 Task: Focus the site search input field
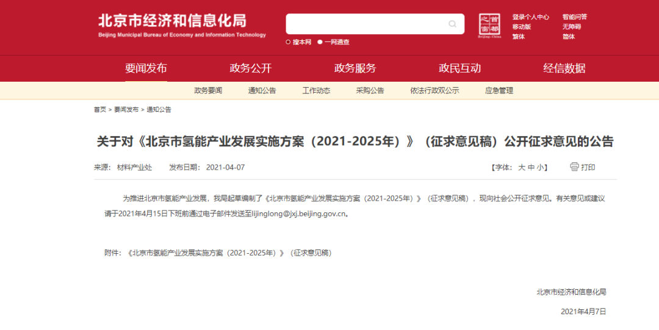[366, 24]
